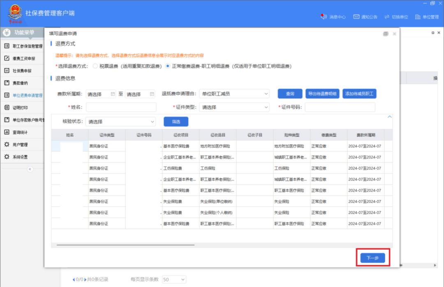The image size is (444, 287).
Task: Open the 退抵费申请理由 dropdown
Action: [234, 94]
